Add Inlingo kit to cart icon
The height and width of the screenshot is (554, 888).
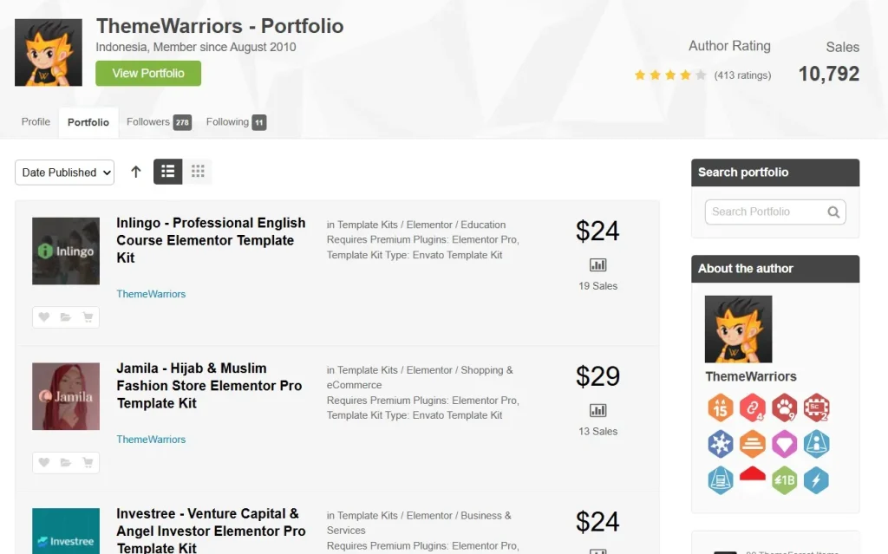(x=88, y=317)
